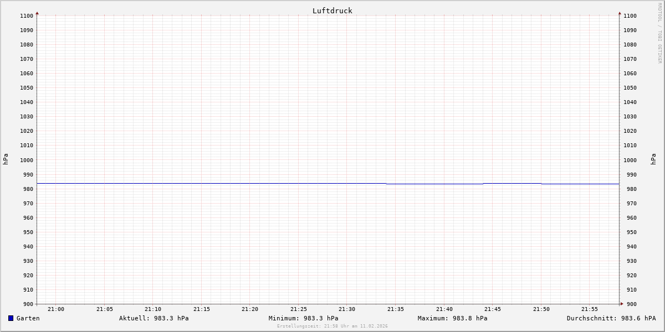Click the rotated hPa label on right axis

pyautogui.click(x=653, y=159)
